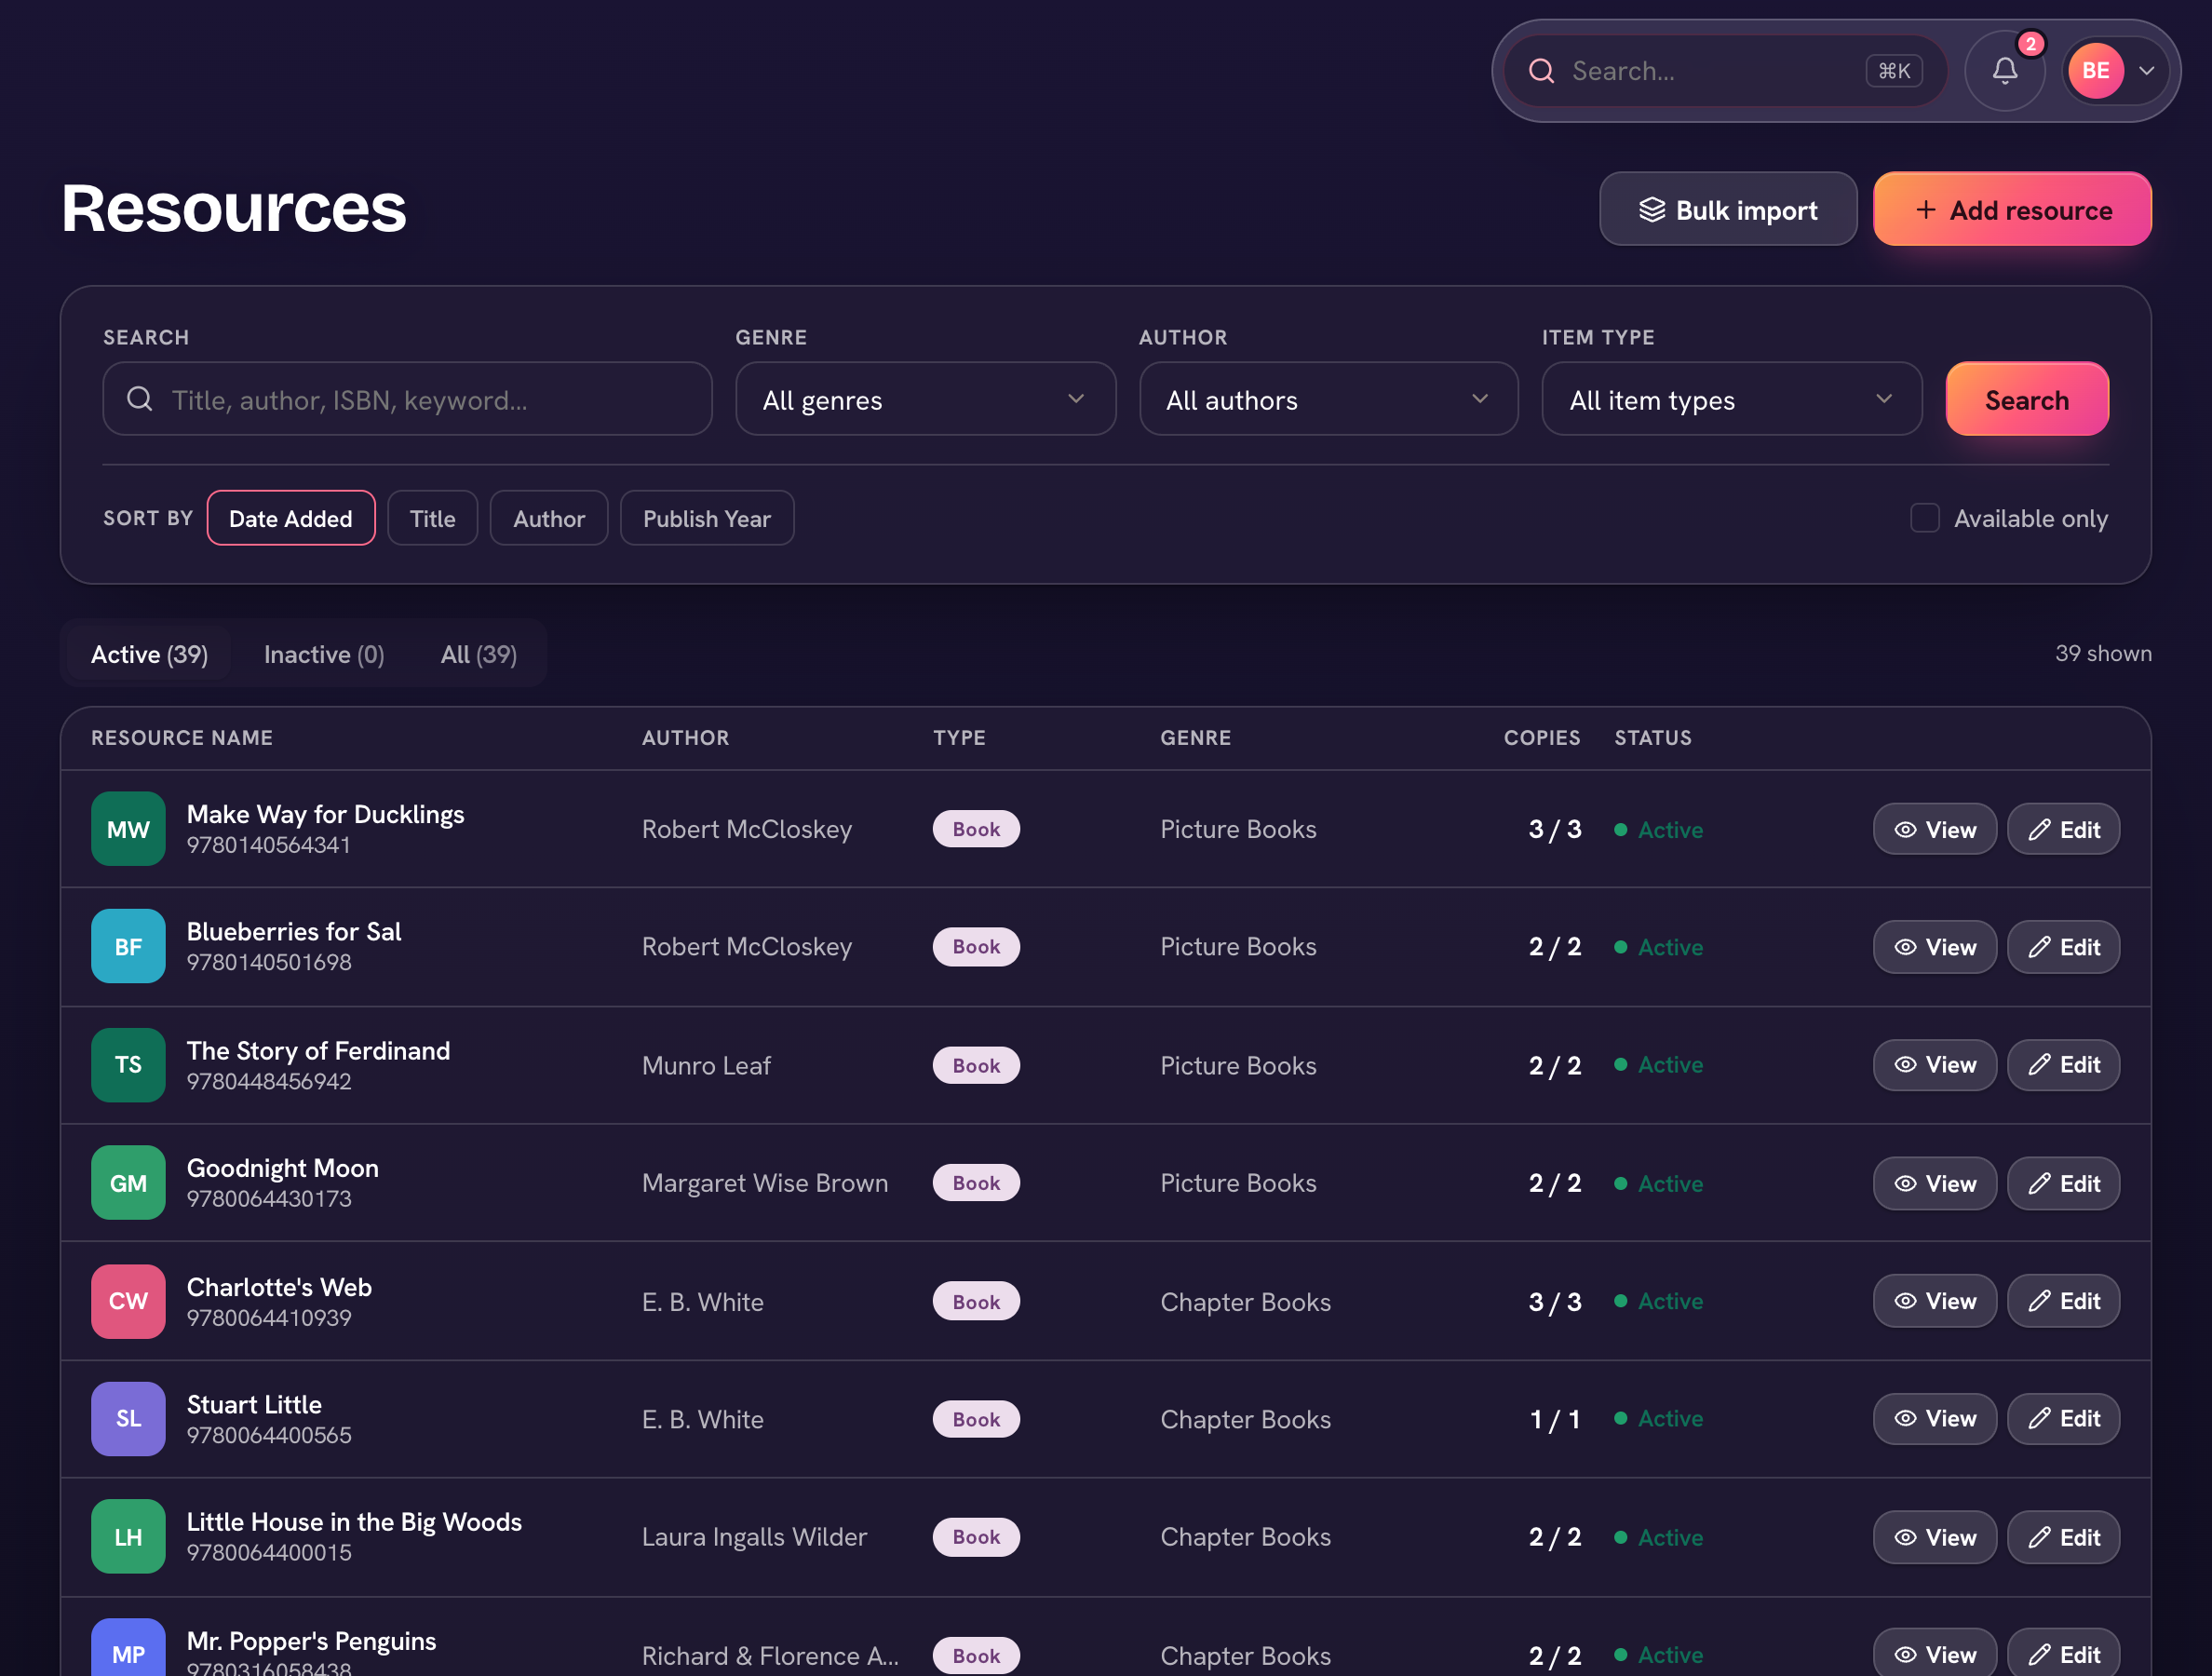This screenshot has height=1676, width=2212.
Task: View Blueberries for Sal
Action: [x=1934, y=947]
